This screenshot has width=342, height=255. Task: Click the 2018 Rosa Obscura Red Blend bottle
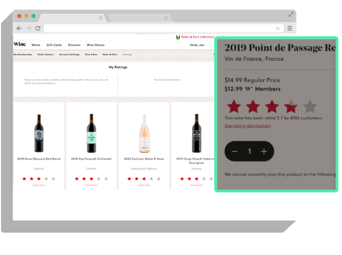click(x=39, y=133)
